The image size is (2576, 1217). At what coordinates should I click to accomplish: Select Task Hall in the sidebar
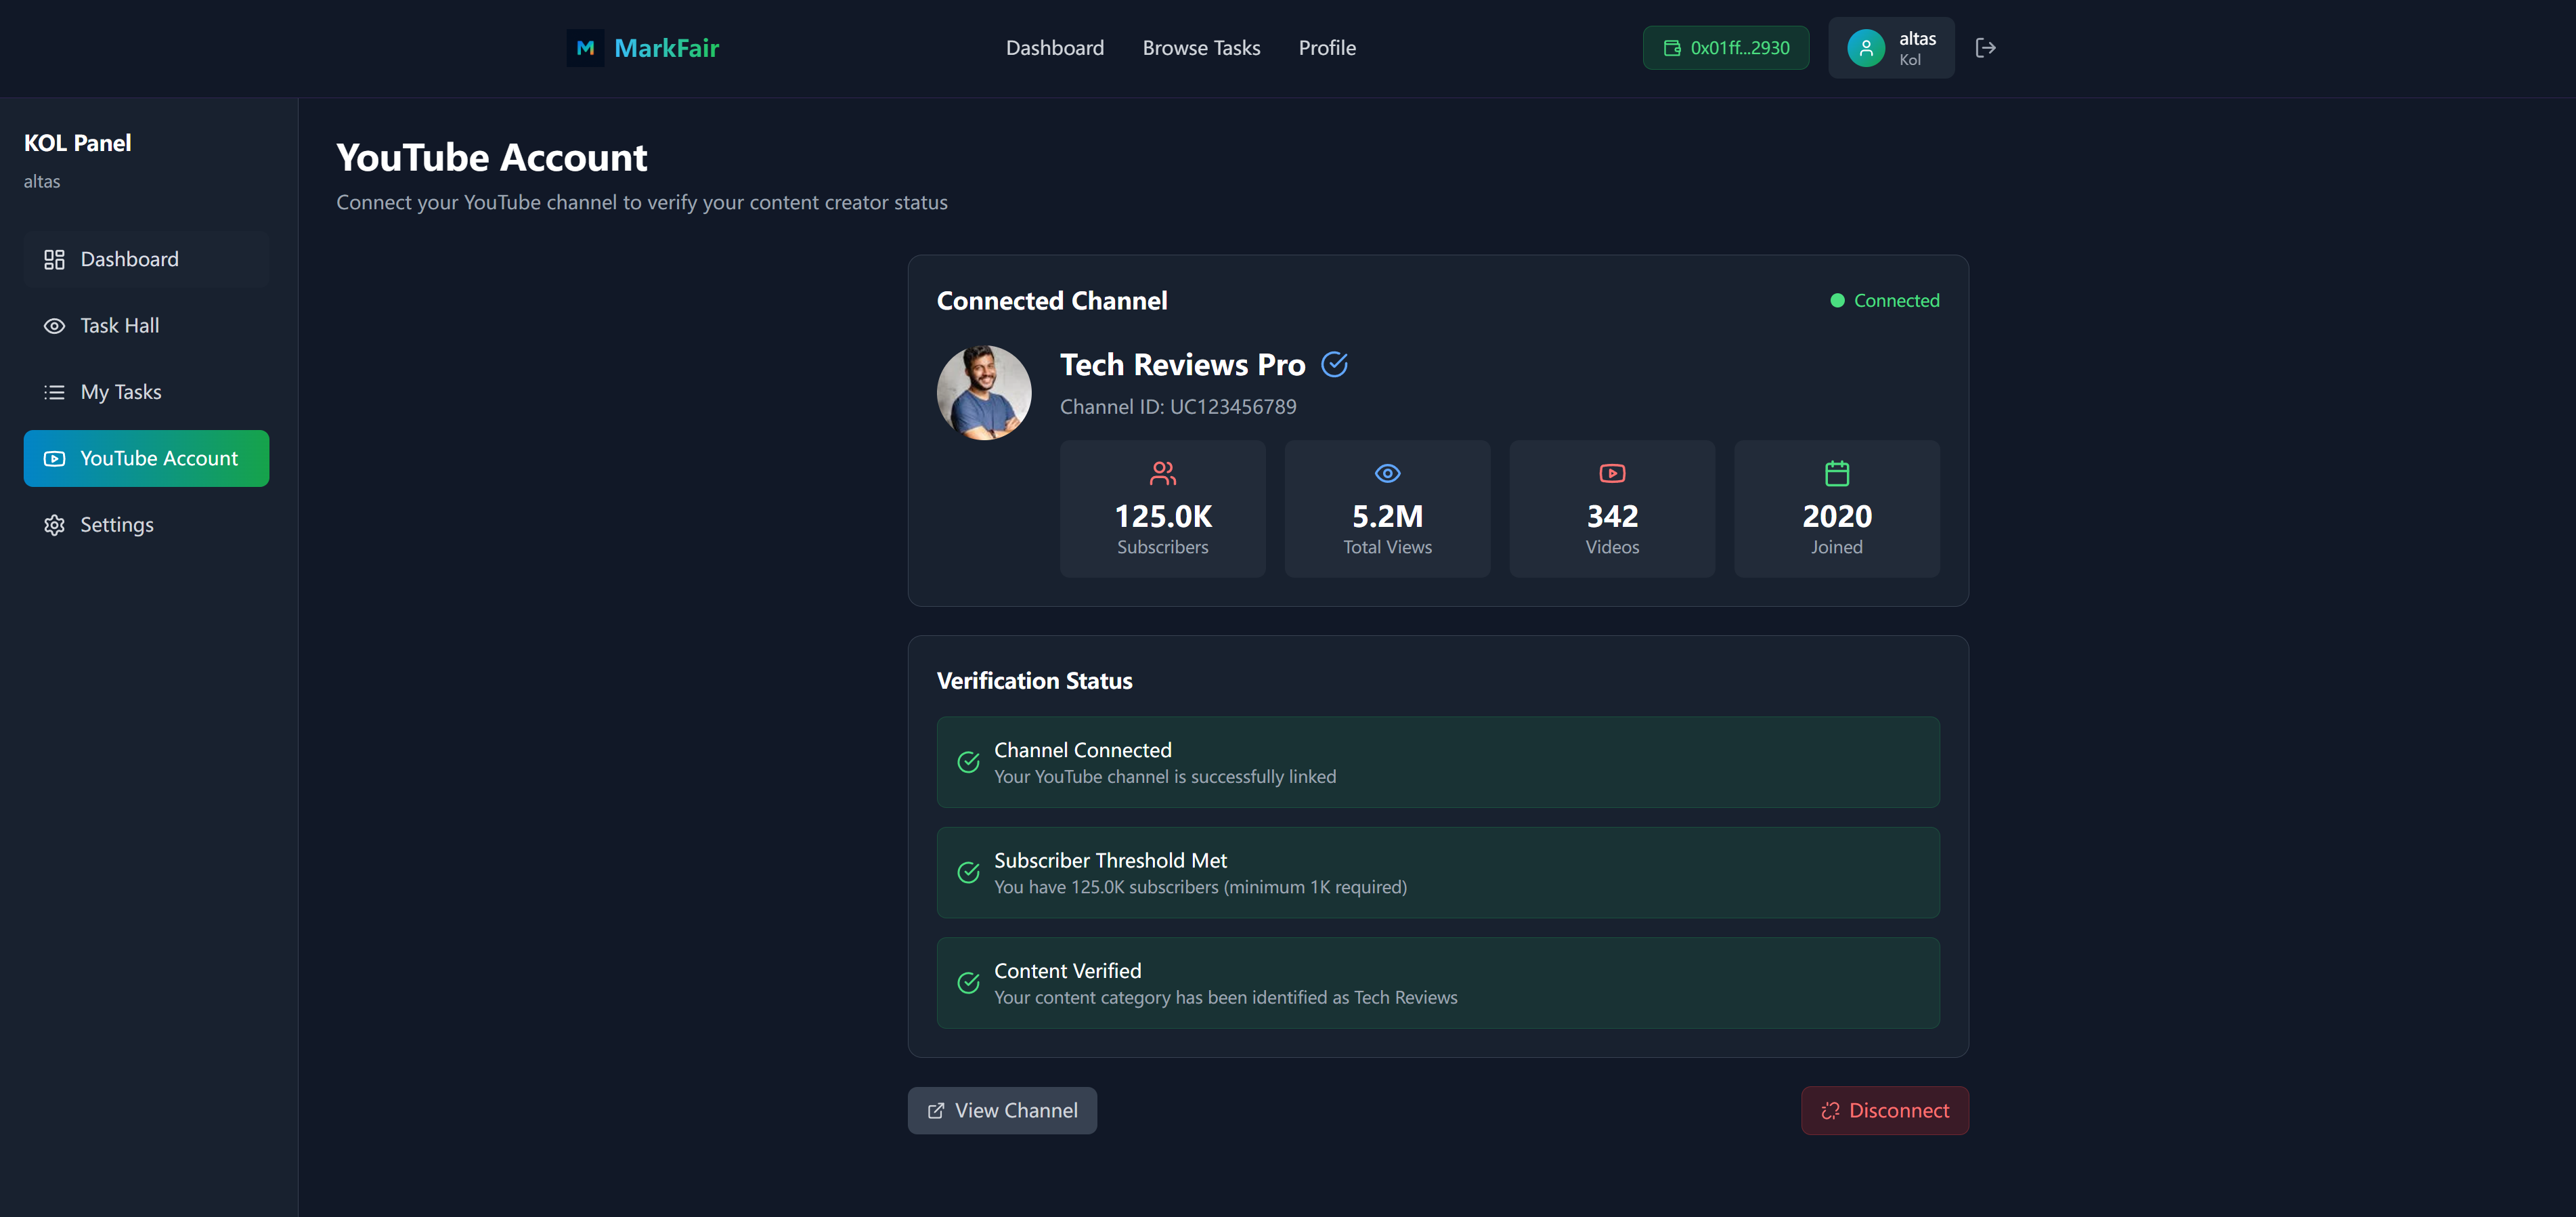[x=119, y=326]
